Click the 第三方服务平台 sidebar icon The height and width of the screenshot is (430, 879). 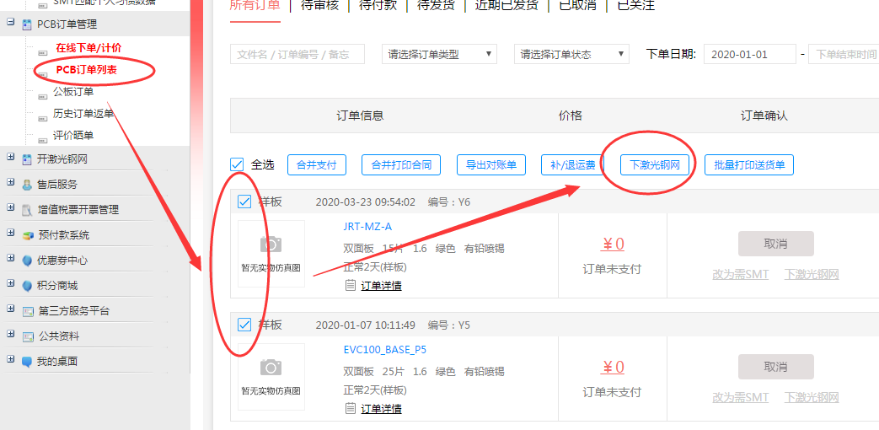click(x=28, y=311)
